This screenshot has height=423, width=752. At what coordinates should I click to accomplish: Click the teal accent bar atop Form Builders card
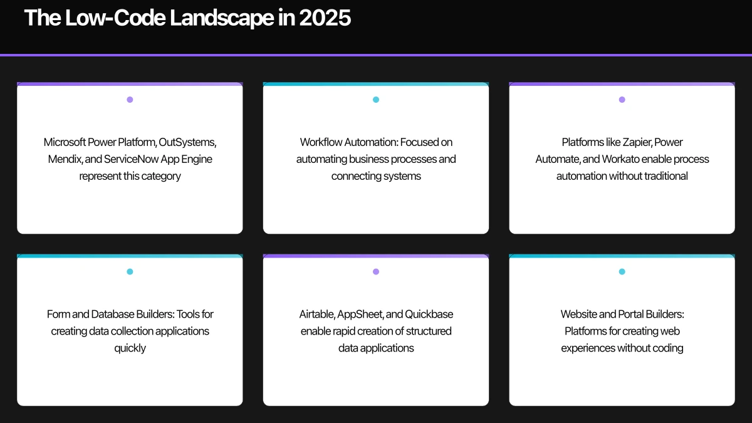[x=130, y=256]
